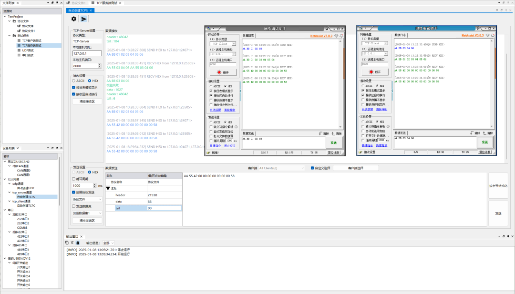This screenshot has height=294, width=515.
Task: Check 接收数据不显示 in gray-titled NetAssist
Action: (x=211, y=101)
